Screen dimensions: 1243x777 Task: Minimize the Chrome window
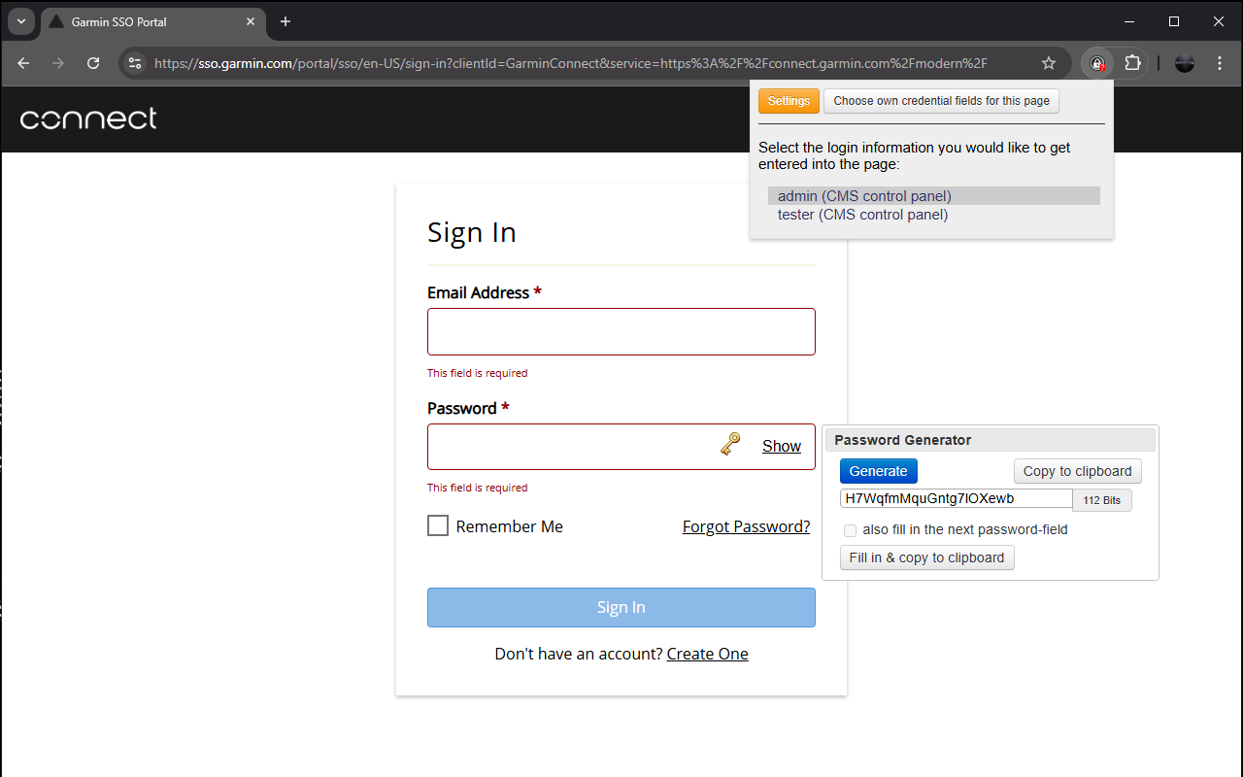(x=1129, y=21)
